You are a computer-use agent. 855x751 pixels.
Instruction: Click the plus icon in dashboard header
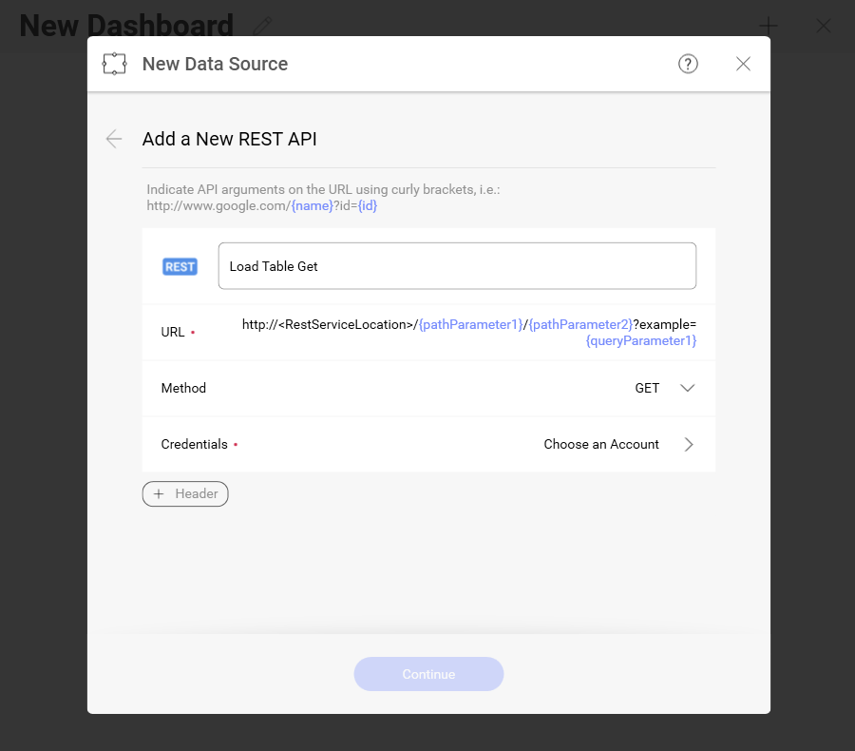point(768,26)
